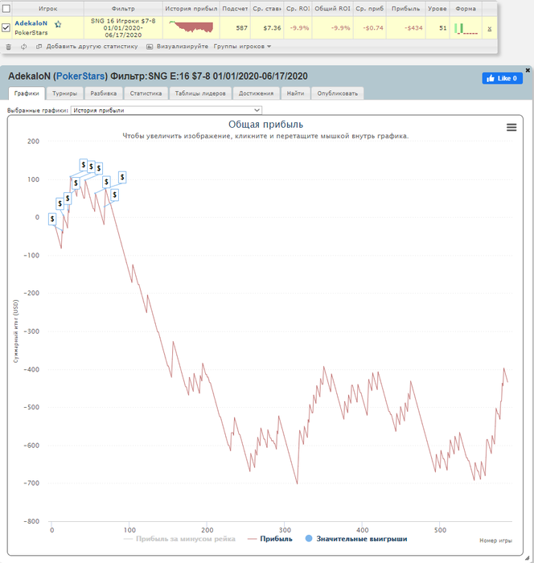534x563 pixels.
Task: Sort by the Прибыль column header
Action: click(x=406, y=8)
